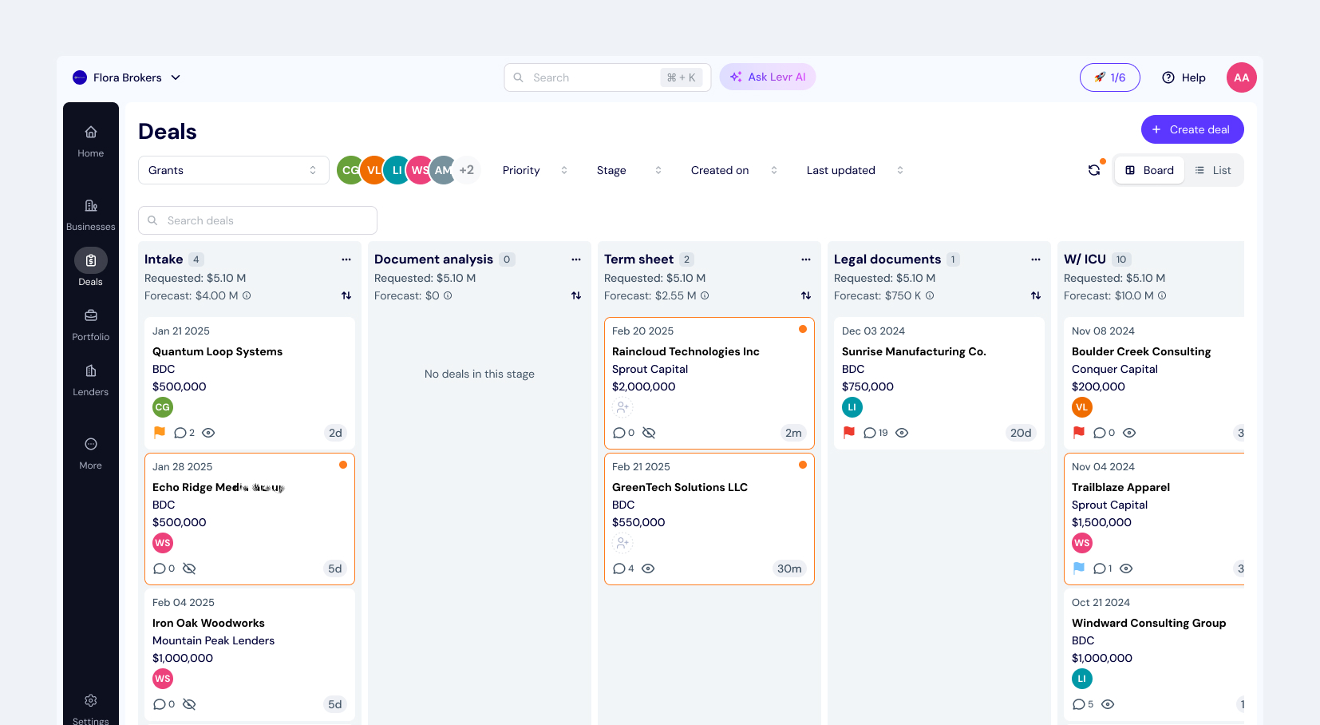Open the Priority sorting dropdown
Screen dimensions: 1320x725
tap(533, 169)
